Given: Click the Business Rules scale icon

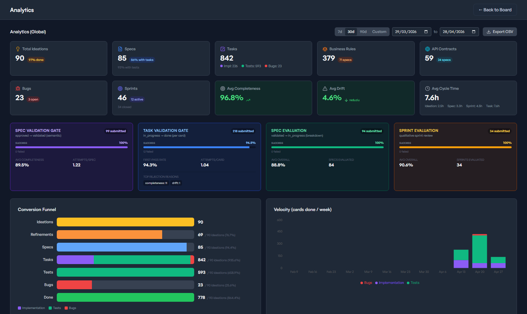Looking at the screenshot, I should click(x=325, y=49).
